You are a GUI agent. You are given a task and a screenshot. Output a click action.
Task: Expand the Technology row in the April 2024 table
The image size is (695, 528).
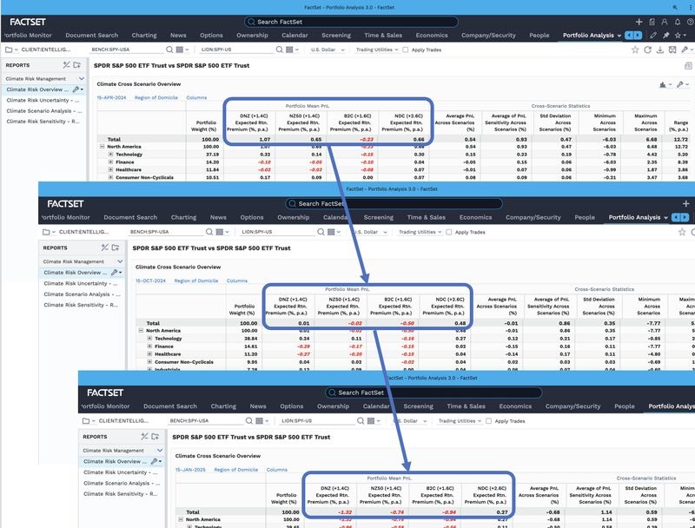click(x=110, y=155)
